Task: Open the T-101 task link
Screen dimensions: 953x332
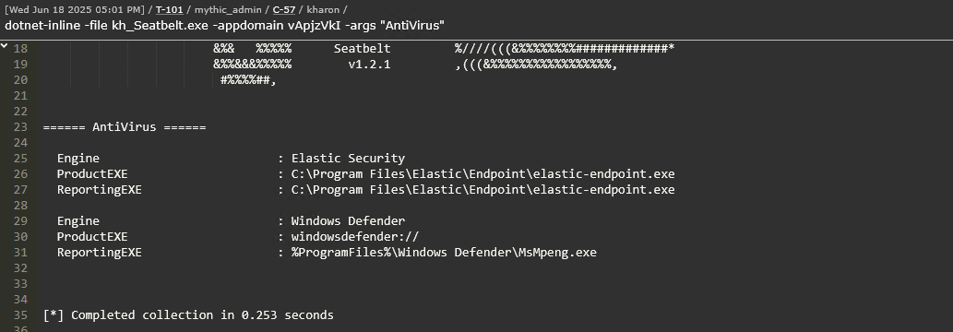Action: click(169, 10)
